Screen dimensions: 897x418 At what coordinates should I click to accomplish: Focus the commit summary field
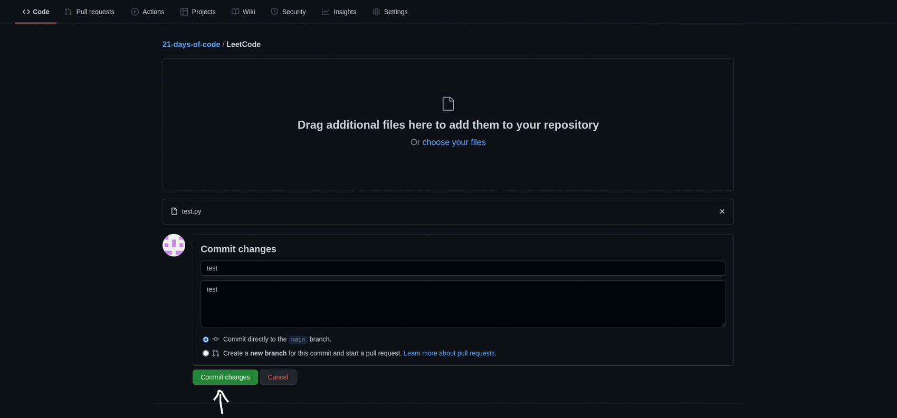(463, 268)
